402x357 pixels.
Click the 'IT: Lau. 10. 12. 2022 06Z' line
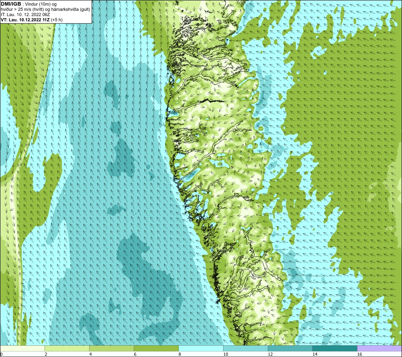coord(25,14)
